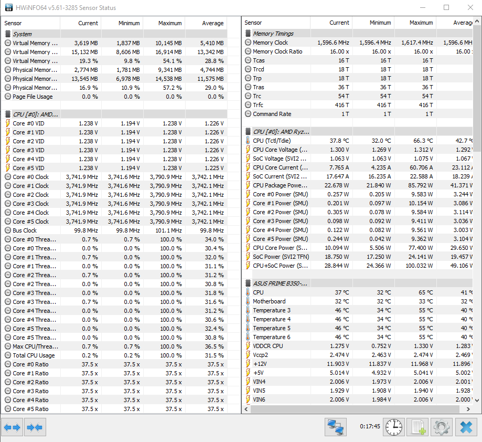The image size is (482, 442).
Task: Select the Temperature 5 row
Action: pyautogui.click(x=358, y=328)
